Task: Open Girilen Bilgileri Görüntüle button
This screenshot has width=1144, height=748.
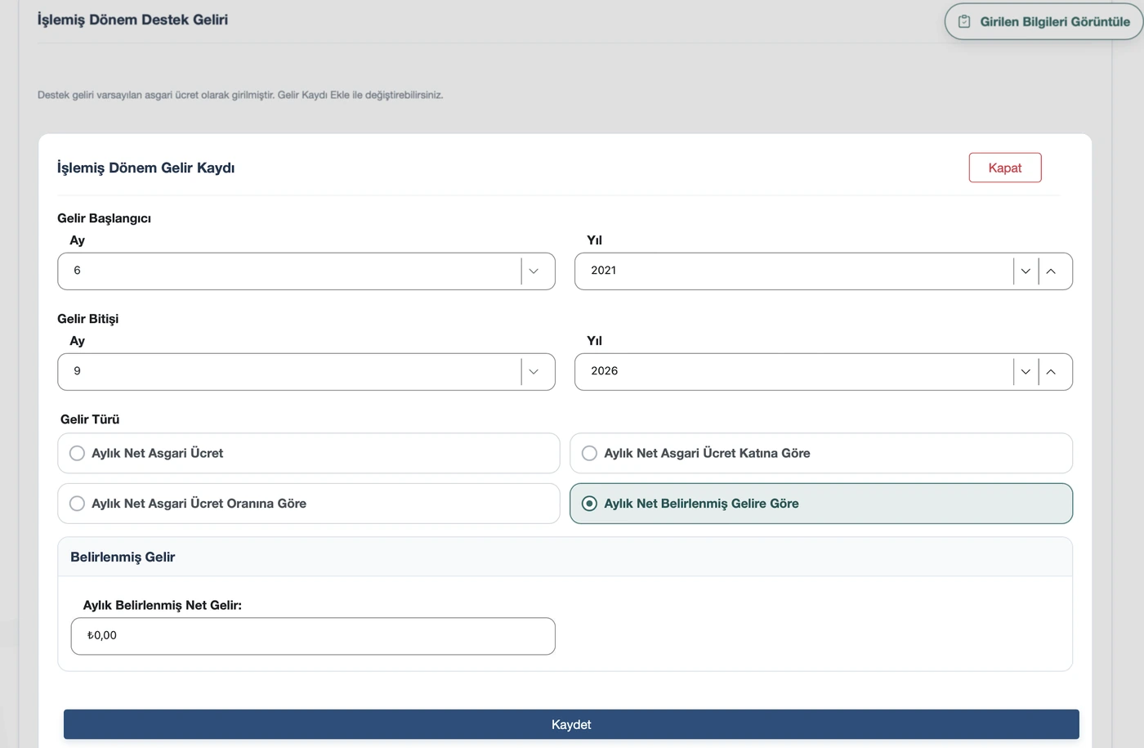Action: (x=1044, y=21)
